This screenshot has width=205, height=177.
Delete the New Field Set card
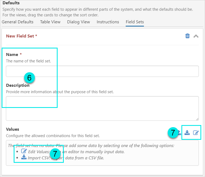pos(188,36)
